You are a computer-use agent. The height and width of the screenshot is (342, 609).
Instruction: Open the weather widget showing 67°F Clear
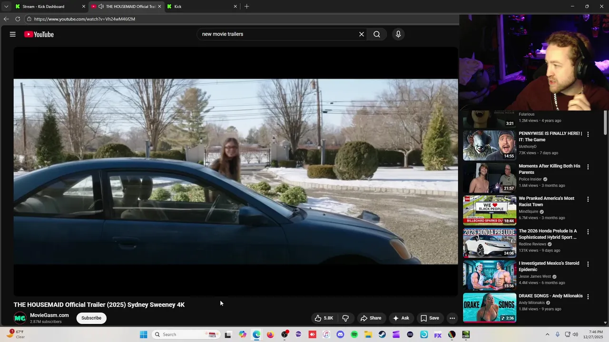(15, 334)
